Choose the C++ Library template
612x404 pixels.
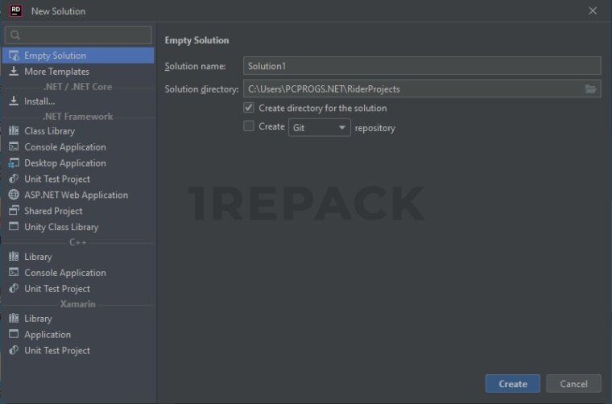(x=38, y=257)
